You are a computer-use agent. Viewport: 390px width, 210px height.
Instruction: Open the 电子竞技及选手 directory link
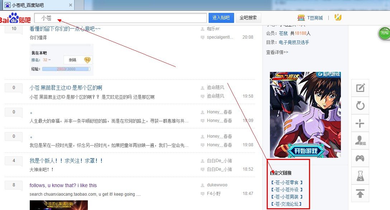point(294,43)
